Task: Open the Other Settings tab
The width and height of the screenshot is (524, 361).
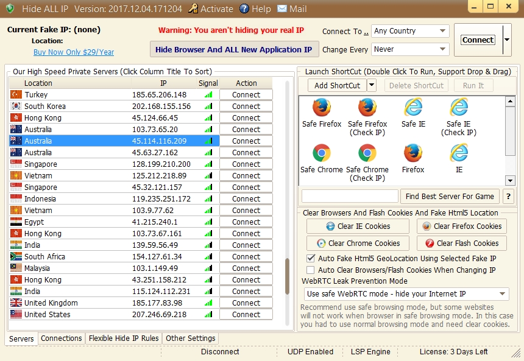Action: (x=191, y=338)
